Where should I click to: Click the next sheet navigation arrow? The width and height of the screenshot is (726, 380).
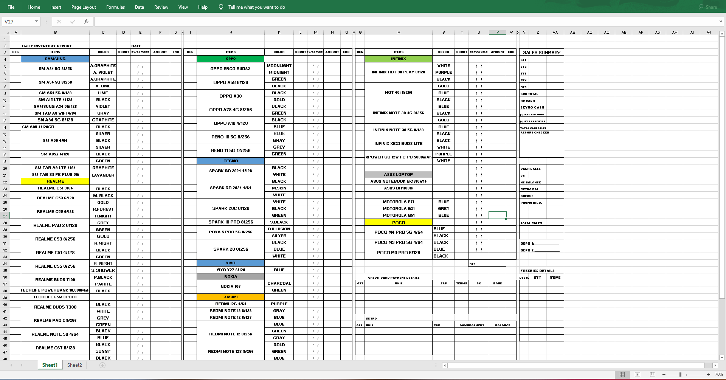[x=22, y=365]
